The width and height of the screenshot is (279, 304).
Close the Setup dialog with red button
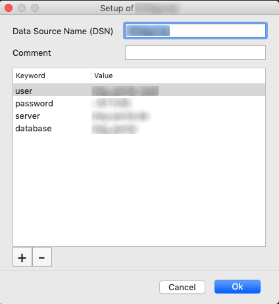[9, 8]
